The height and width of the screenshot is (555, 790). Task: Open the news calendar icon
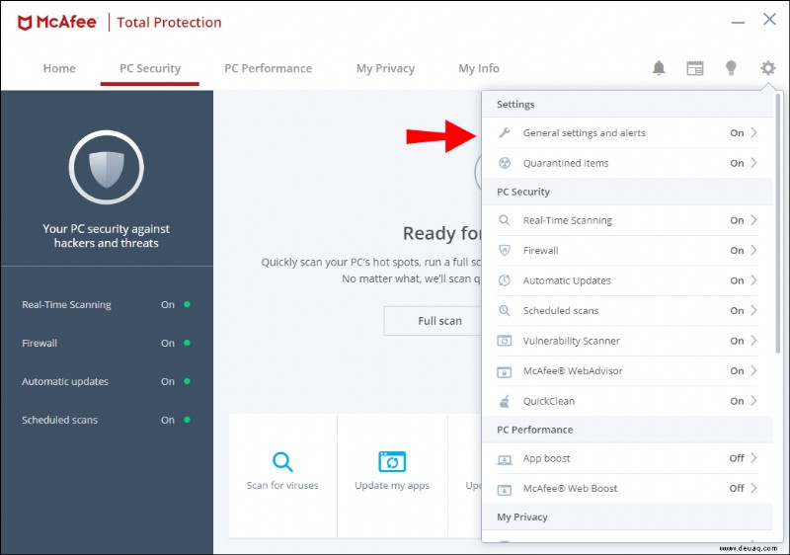[x=695, y=68]
